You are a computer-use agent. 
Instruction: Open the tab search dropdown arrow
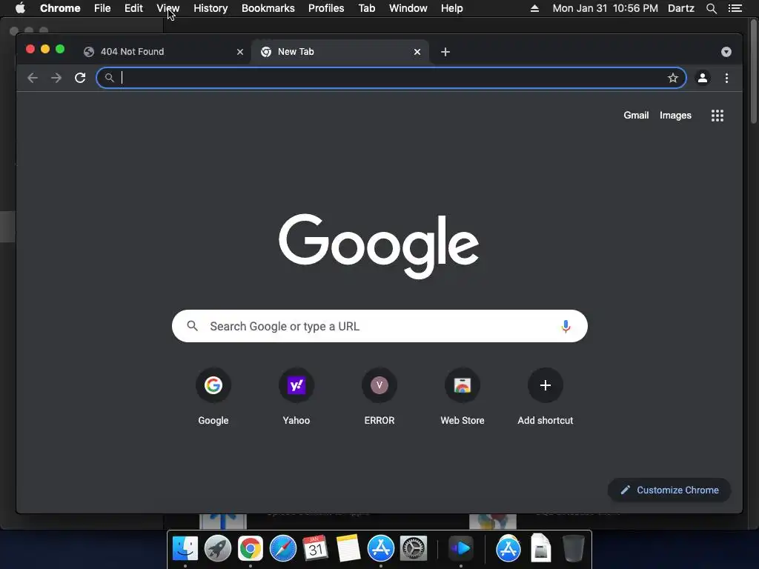726,52
